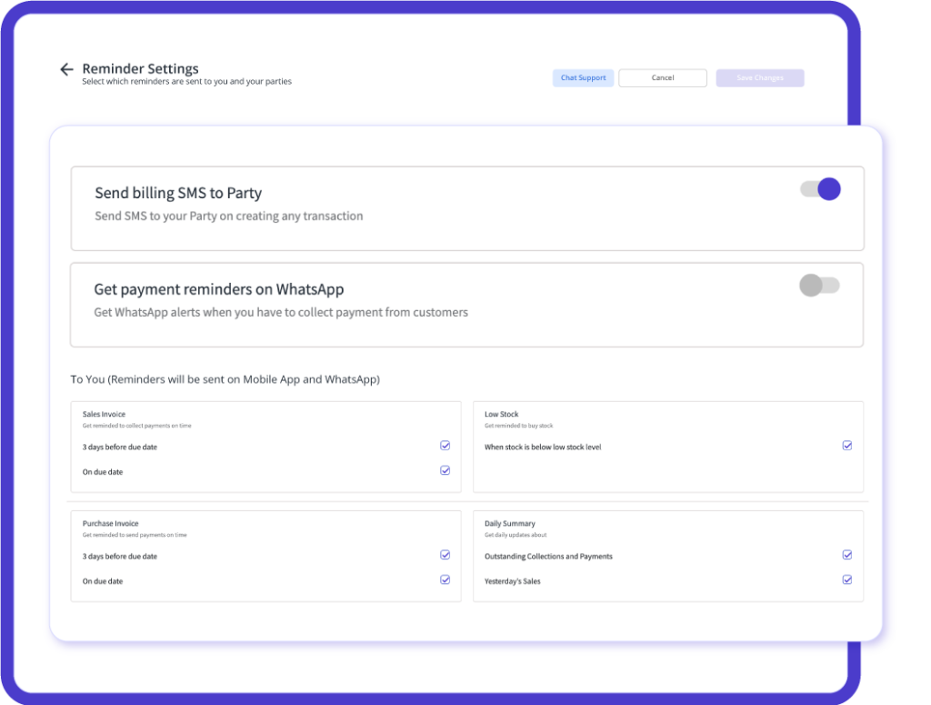Uncheck 3 days before due date under Purchase Invoice
This screenshot has width=931, height=705.
pyautogui.click(x=445, y=554)
